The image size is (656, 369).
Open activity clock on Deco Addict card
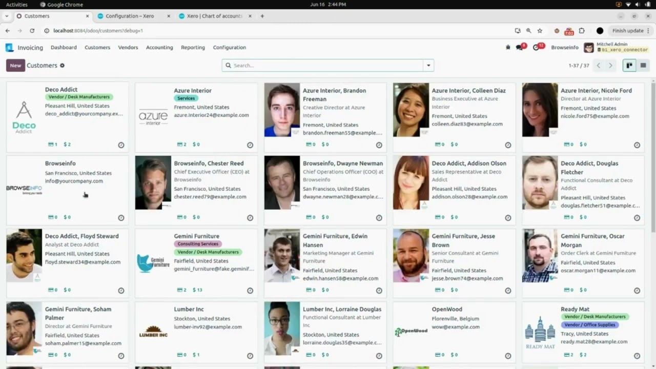click(121, 145)
